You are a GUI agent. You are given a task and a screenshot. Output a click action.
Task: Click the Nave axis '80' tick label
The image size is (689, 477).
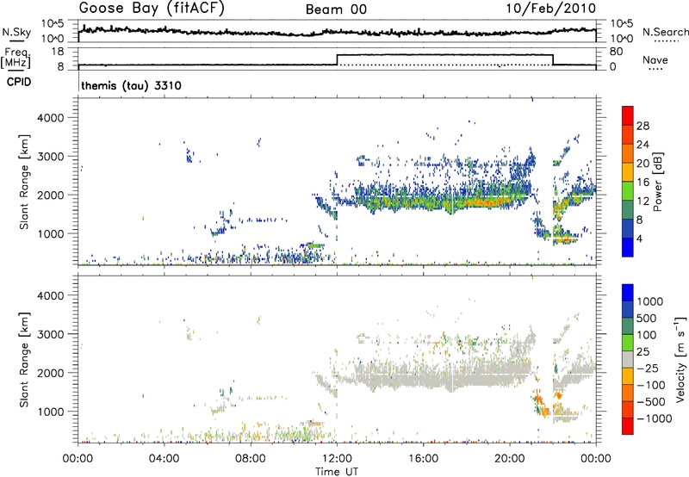coord(617,52)
